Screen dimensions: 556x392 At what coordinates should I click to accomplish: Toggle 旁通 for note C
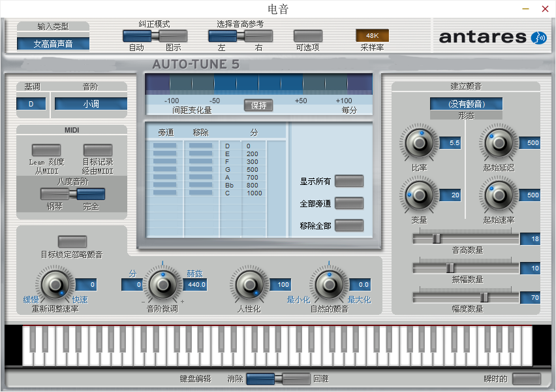click(164, 193)
